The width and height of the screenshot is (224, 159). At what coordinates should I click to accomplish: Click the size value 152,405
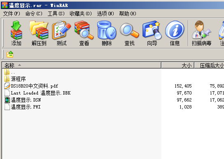click(183, 86)
